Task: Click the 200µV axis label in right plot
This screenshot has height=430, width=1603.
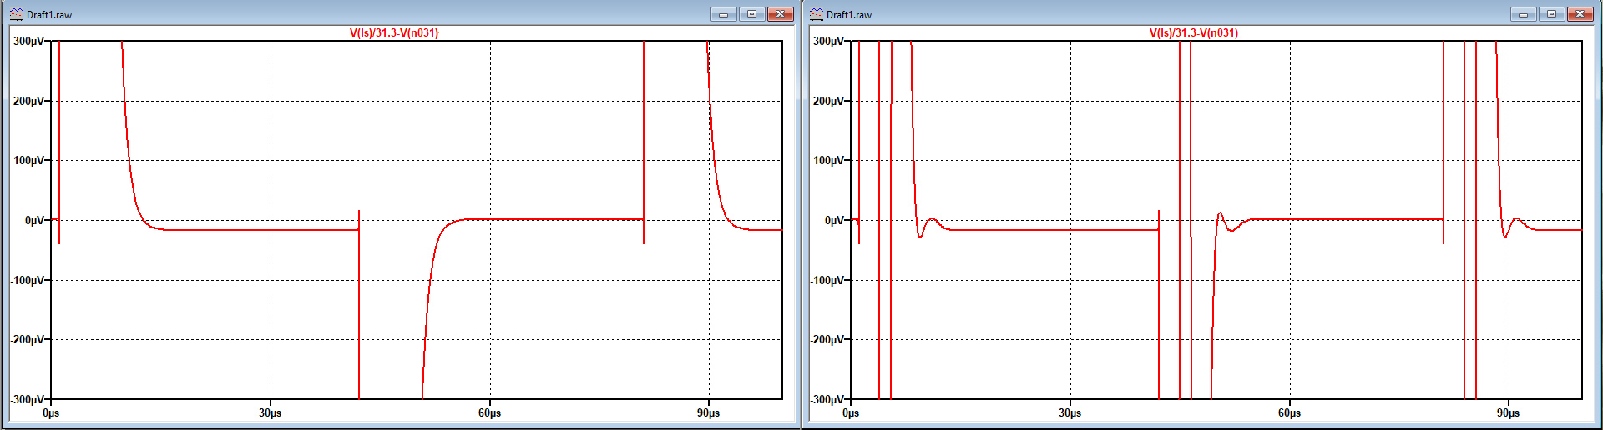Action: [828, 101]
